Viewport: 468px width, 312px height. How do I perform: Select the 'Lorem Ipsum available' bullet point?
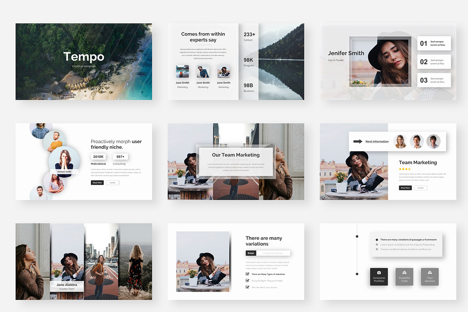376,245
